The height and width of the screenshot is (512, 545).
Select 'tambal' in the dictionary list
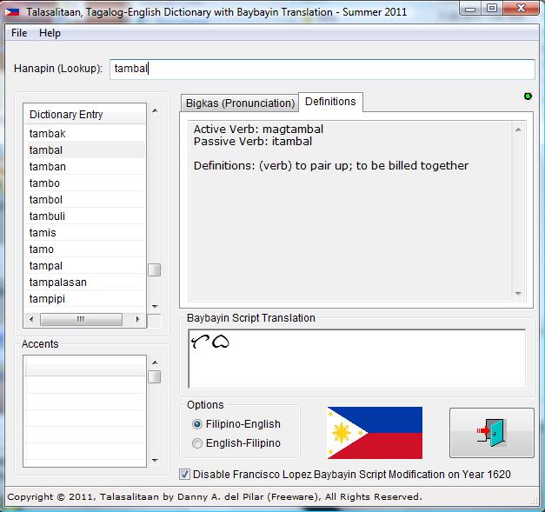tap(85, 150)
